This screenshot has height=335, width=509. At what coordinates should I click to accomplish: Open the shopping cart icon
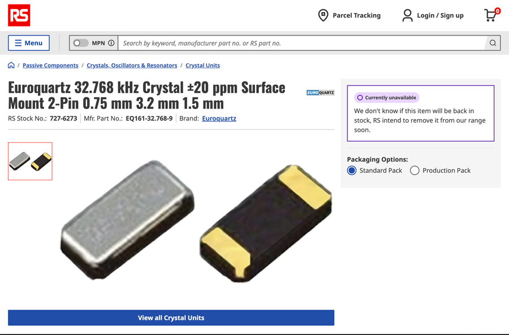click(490, 15)
